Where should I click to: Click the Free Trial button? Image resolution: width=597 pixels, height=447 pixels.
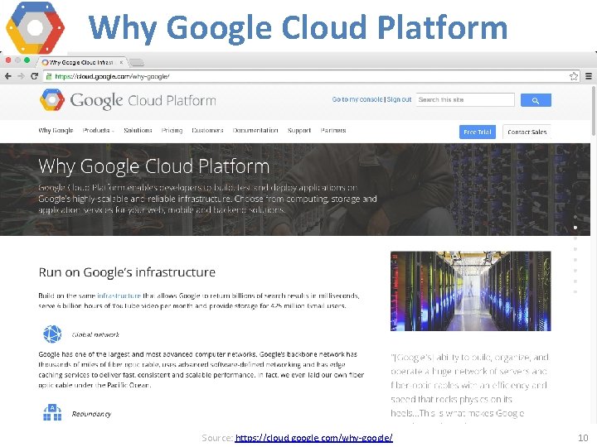pos(478,132)
